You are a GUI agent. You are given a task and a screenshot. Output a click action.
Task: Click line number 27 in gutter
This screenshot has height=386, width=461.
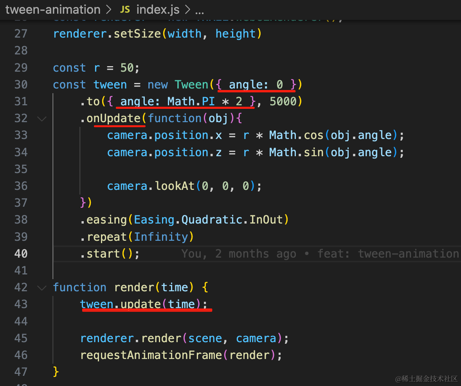tap(21, 34)
